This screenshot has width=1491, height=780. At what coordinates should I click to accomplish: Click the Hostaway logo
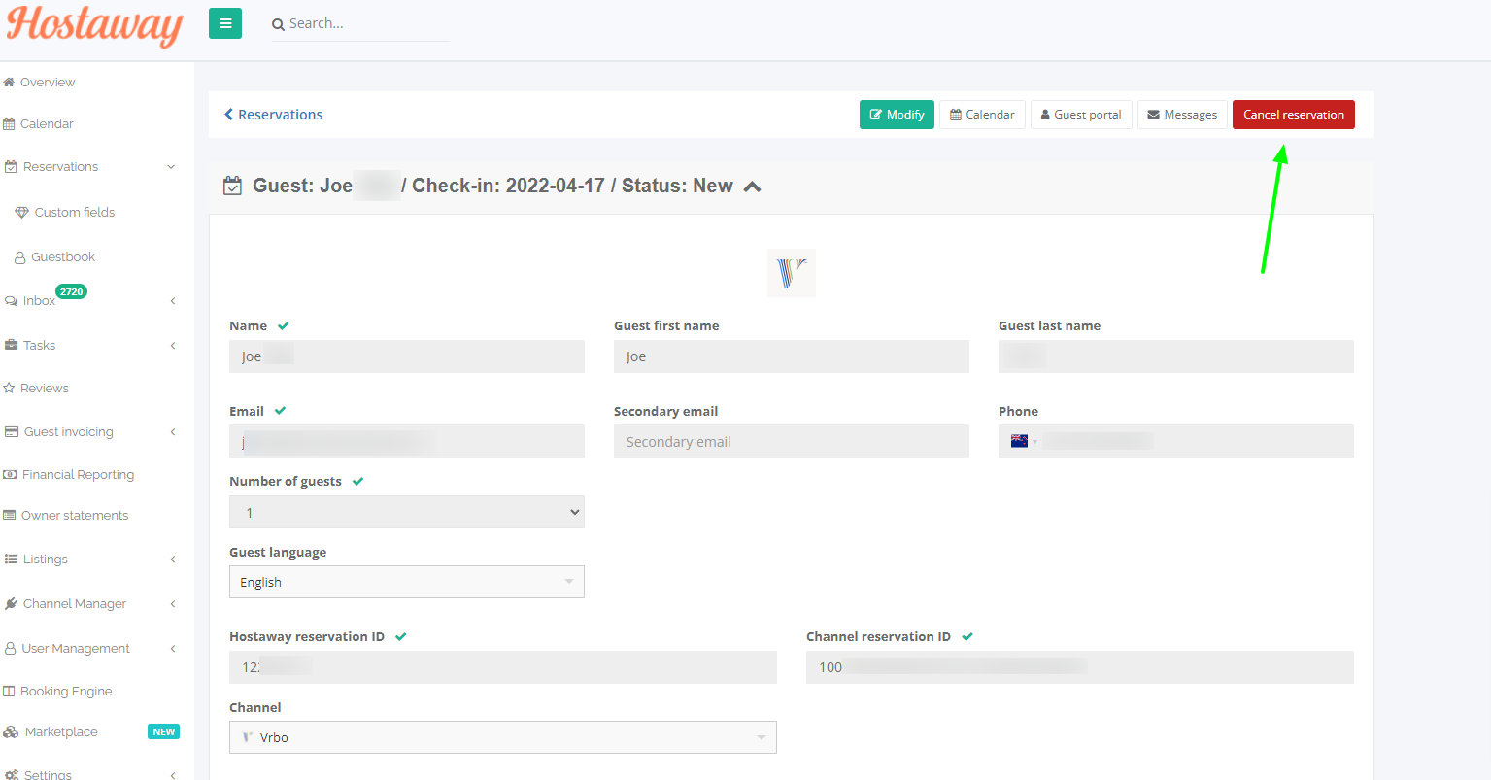click(95, 25)
